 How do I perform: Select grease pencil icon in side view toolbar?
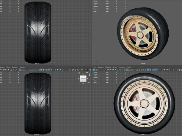pos(122,70)
